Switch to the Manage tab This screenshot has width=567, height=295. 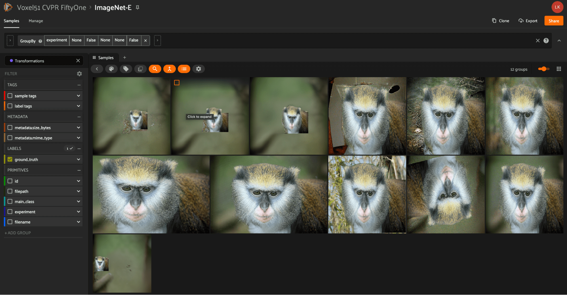tap(36, 21)
